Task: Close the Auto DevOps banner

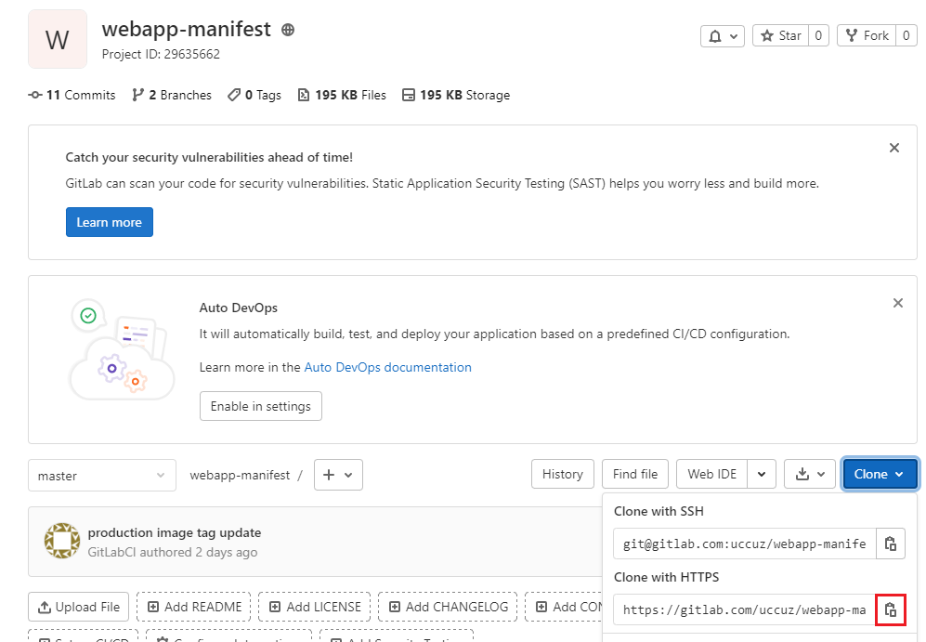Action: 897,303
